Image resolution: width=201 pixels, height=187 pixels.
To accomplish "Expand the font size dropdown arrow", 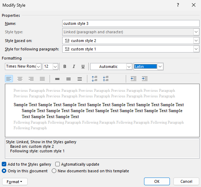I will pyautogui.click(x=55, y=67).
